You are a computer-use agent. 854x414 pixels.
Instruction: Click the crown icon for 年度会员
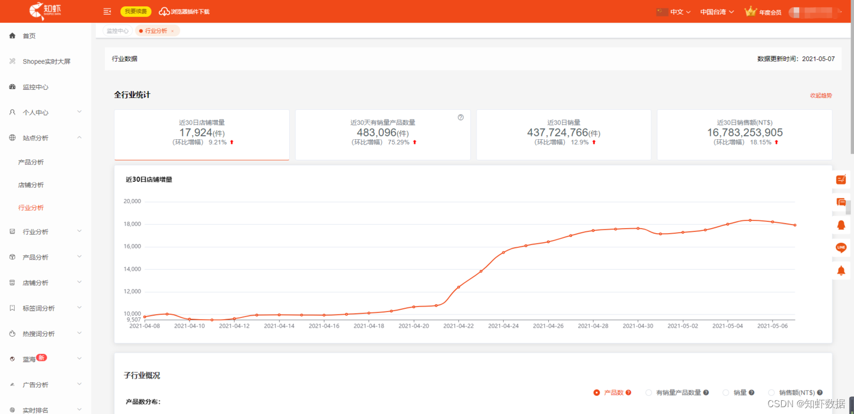(x=750, y=11)
